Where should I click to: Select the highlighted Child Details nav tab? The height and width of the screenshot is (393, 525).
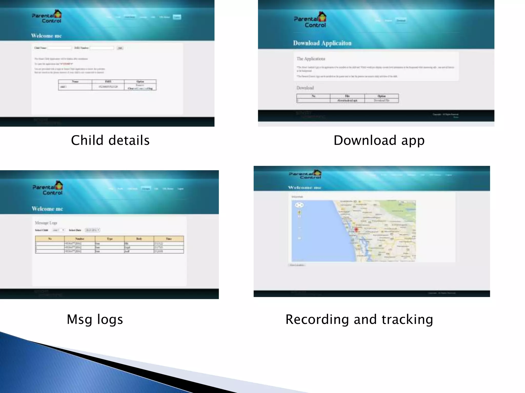pyautogui.click(x=130, y=17)
